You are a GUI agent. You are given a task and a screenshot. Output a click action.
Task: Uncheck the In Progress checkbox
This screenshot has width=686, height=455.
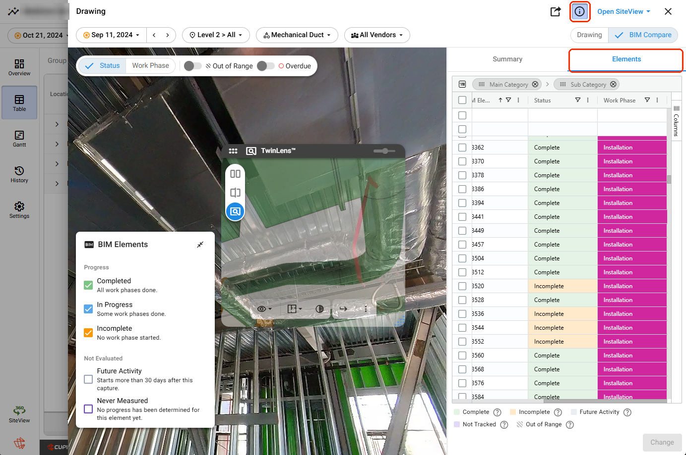[88, 309]
